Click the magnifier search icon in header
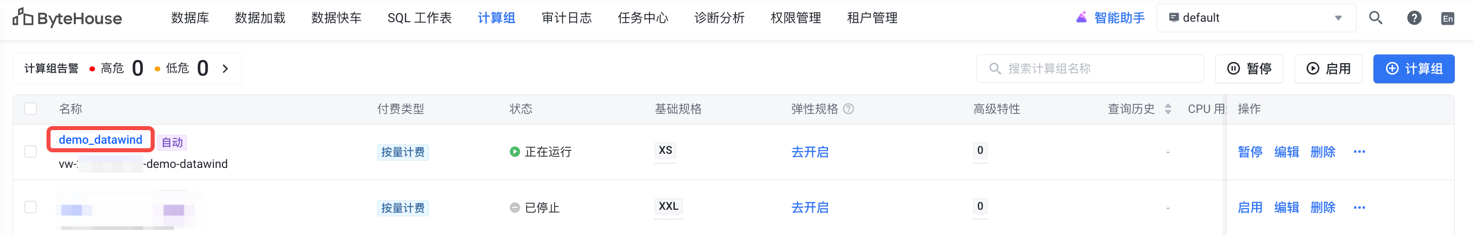The image size is (1473, 235). coord(1375,18)
